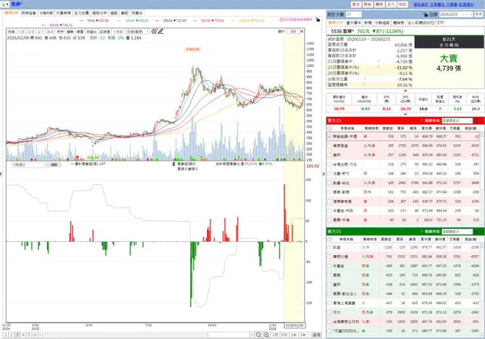Click the pink circle note icon above the chart
485x339 pixels.
[281, 20]
